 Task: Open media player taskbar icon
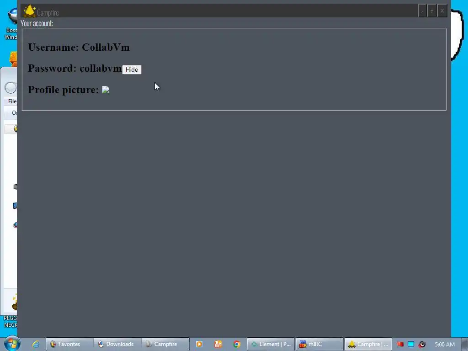(199, 344)
